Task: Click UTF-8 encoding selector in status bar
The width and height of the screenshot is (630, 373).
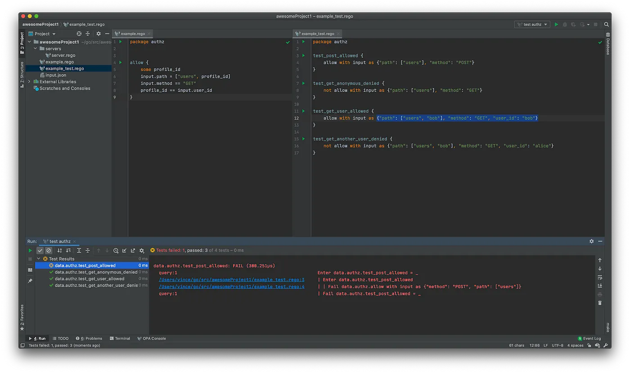Action: coord(557,346)
